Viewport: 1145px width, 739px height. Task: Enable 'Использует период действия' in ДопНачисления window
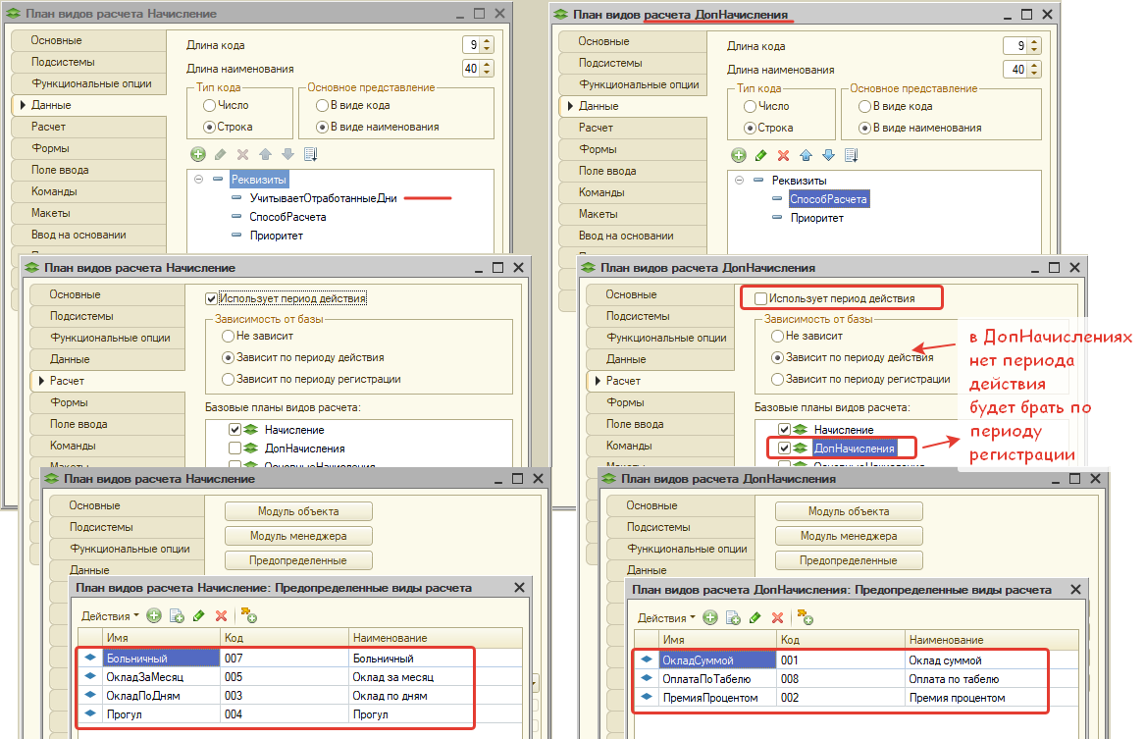tap(761, 298)
